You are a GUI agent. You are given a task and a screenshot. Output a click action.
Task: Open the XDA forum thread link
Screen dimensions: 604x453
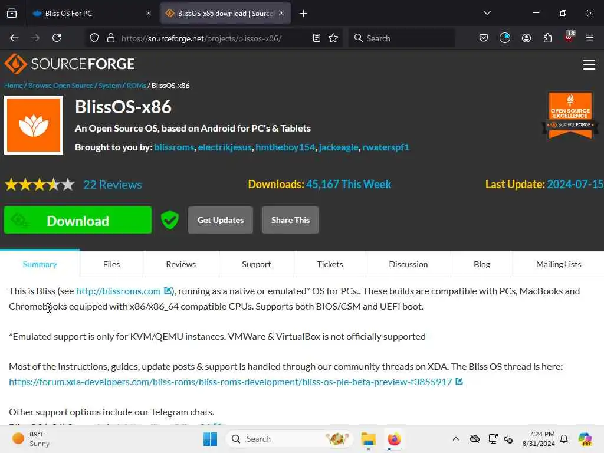[231, 382]
